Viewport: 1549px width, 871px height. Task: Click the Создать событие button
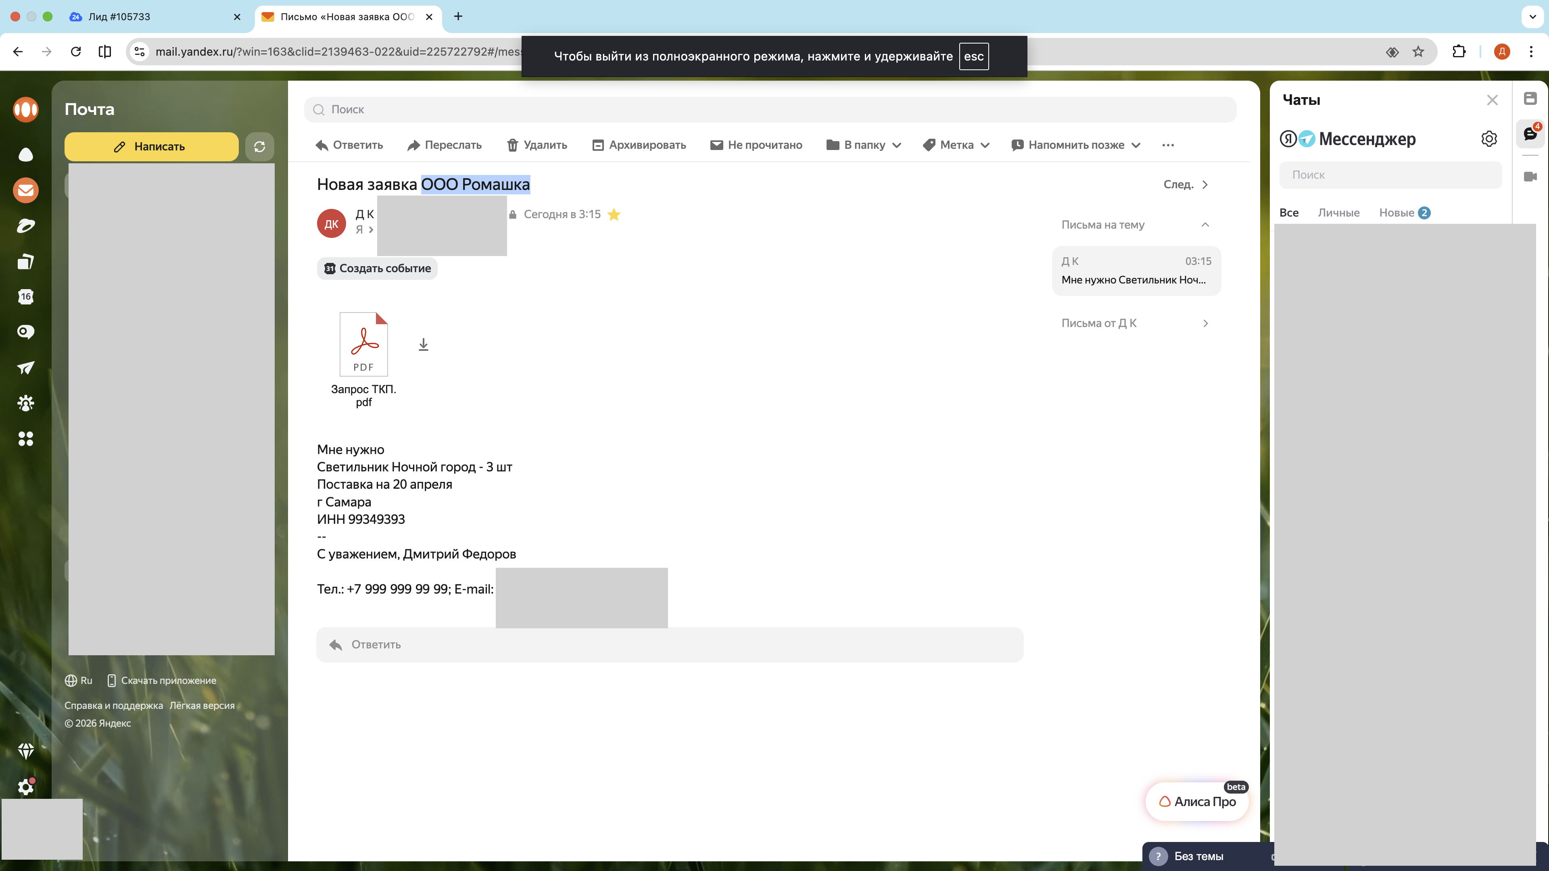[x=377, y=269]
